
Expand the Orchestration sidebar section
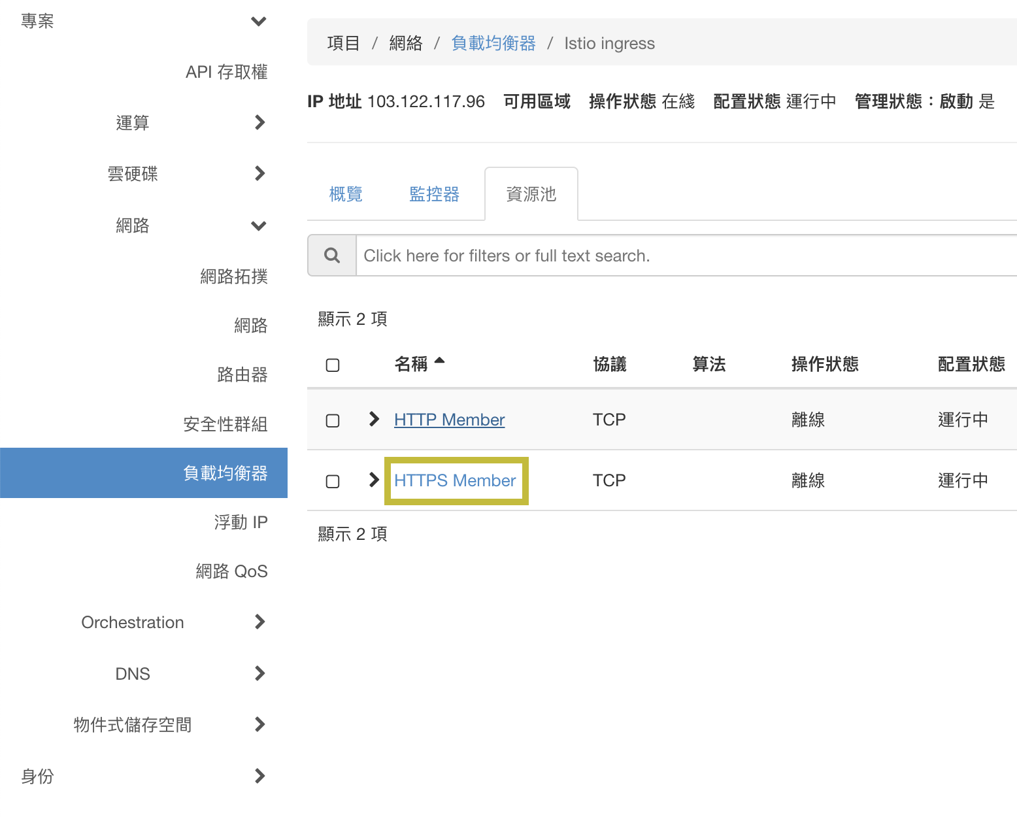pyautogui.click(x=259, y=622)
